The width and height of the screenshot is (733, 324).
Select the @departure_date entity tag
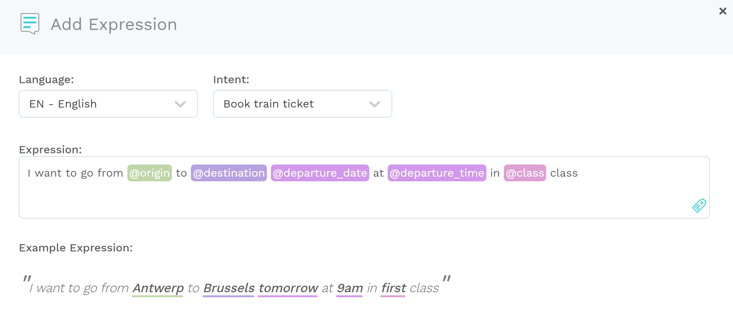[x=320, y=173]
